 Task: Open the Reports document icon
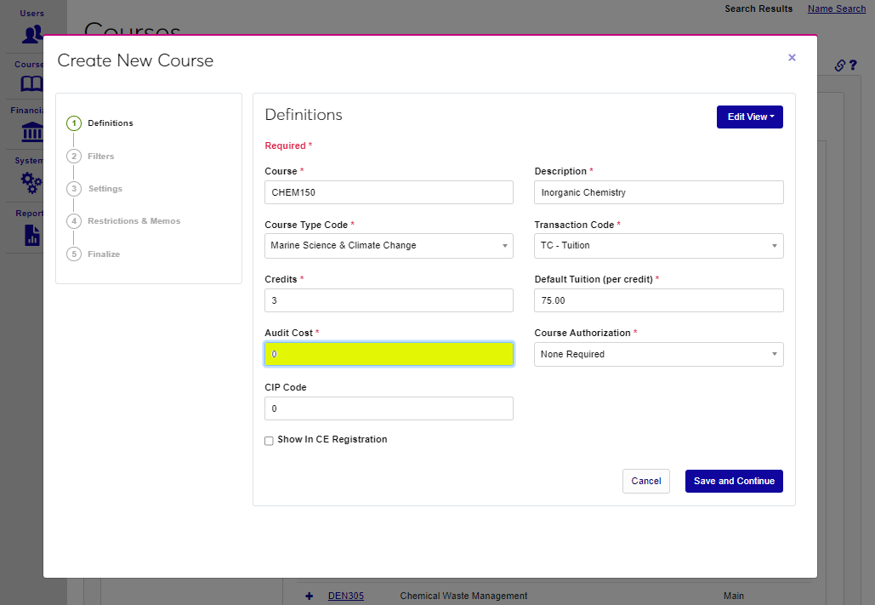(31, 234)
